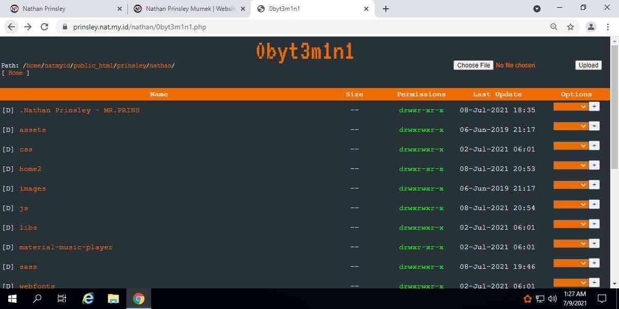This screenshot has width=619, height=309.
Task: Click taskbar clock showing 1:27 AM
Action: click(x=574, y=299)
